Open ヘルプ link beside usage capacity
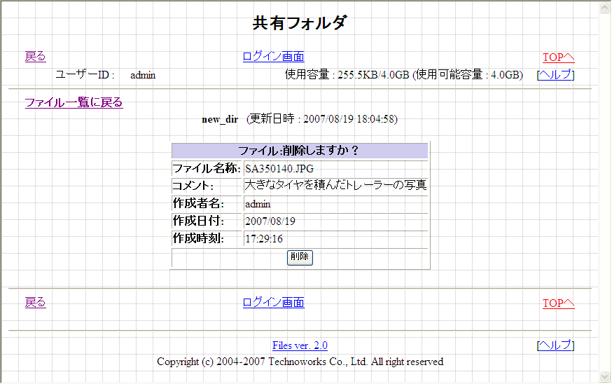Viewport: 612px width, 384px height. coord(555,75)
